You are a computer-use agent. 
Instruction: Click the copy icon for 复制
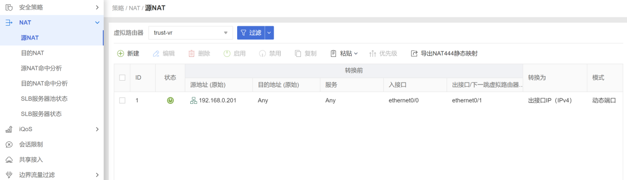point(298,53)
